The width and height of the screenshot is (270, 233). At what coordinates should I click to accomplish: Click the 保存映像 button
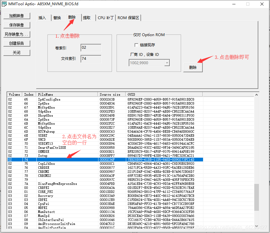(17, 25)
